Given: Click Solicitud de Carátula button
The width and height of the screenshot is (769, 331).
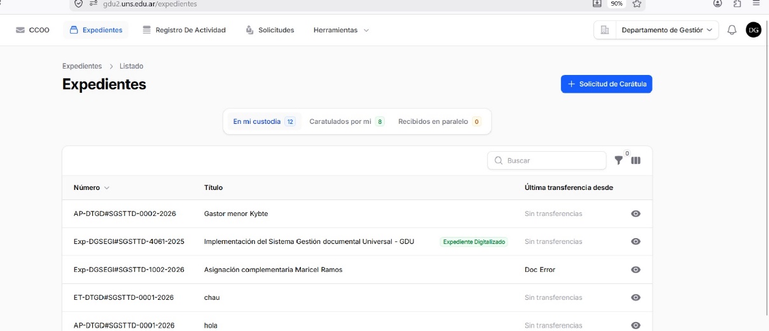Looking at the screenshot, I should 606,84.
